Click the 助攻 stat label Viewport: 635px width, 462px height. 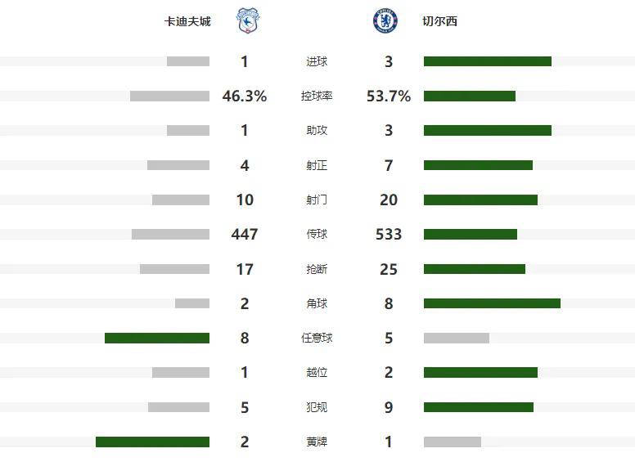click(x=317, y=131)
